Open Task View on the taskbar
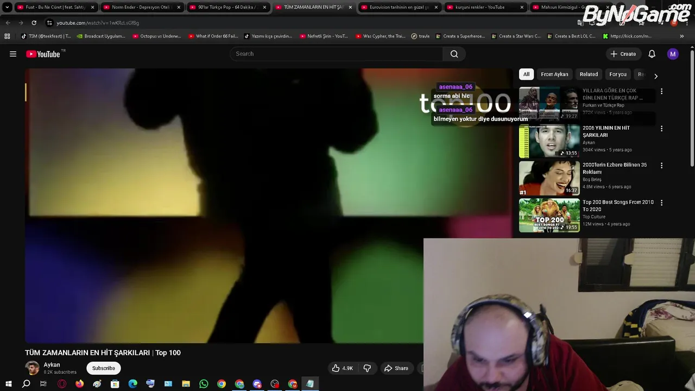Viewport: 695px width, 391px height. pyautogui.click(x=43, y=384)
